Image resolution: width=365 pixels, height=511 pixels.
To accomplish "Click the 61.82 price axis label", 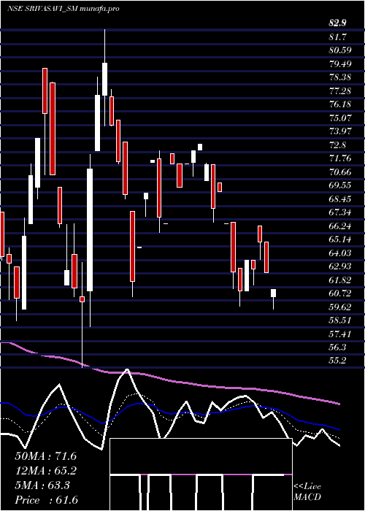I will tap(340, 280).
